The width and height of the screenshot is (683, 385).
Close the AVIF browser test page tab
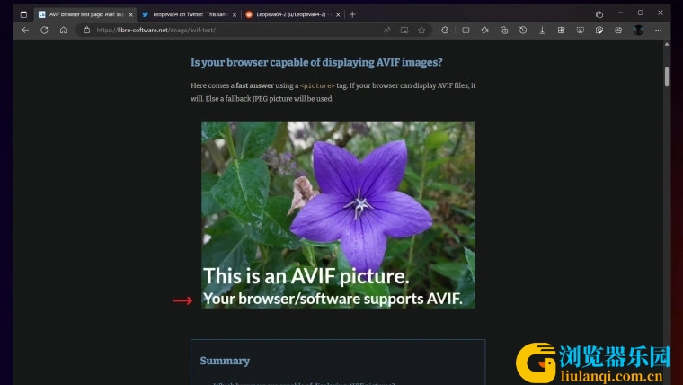click(x=130, y=14)
